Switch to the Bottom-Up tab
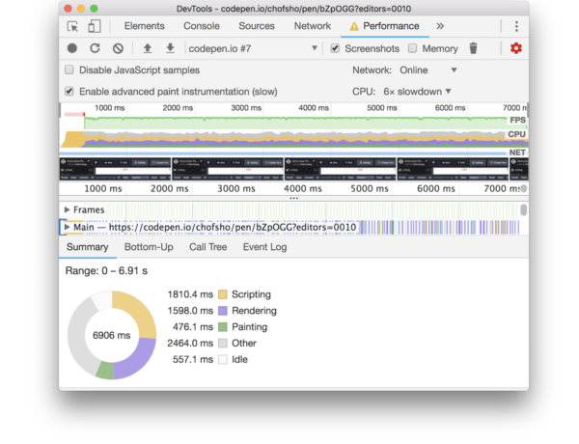 [149, 247]
